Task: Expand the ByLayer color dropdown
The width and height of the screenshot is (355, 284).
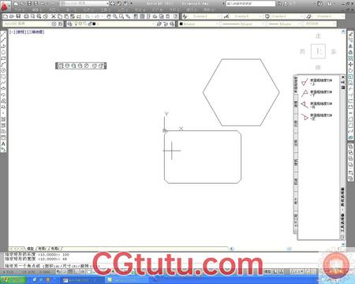Action: (200, 24)
